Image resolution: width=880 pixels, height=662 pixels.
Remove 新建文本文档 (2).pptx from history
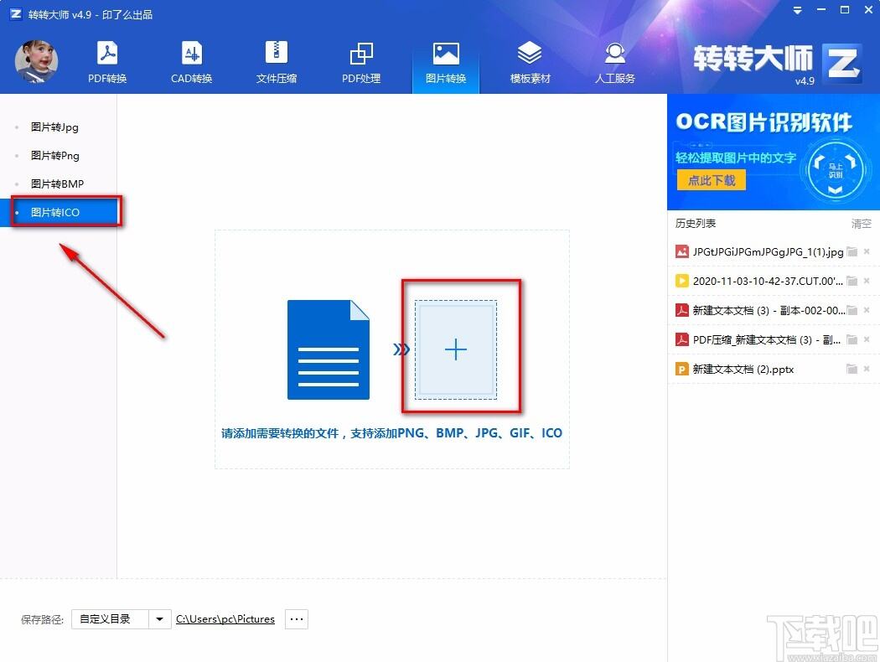point(867,369)
